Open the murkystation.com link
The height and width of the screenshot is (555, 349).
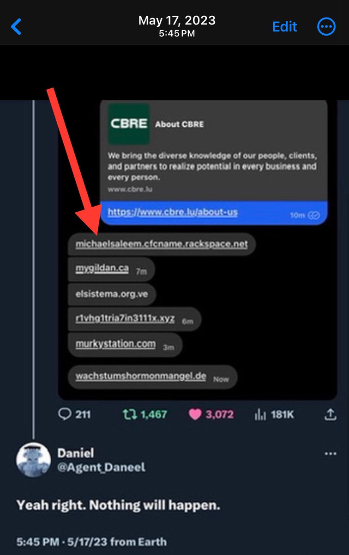115,345
